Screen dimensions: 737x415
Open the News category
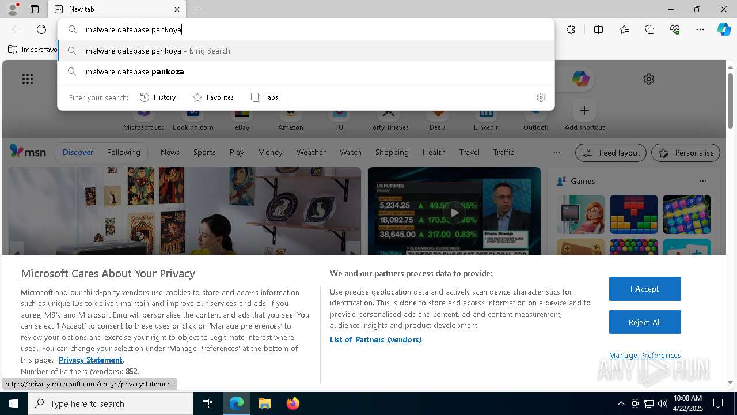tap(170, 152)
